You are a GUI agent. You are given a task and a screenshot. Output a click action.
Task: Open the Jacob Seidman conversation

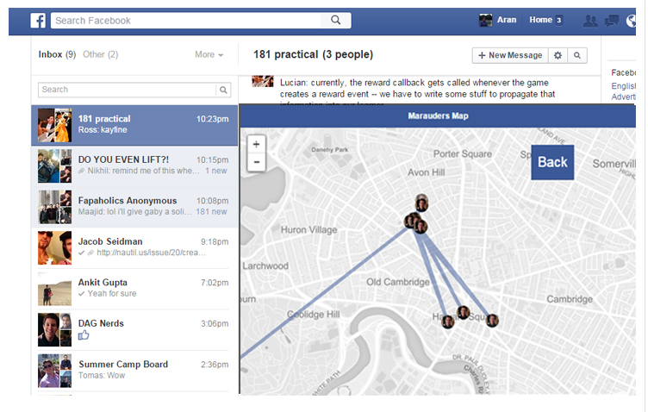(135, 247)
